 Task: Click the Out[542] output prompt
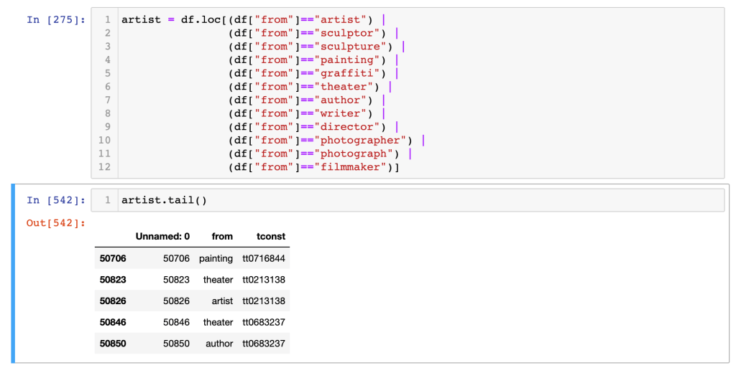coord(55,223)
